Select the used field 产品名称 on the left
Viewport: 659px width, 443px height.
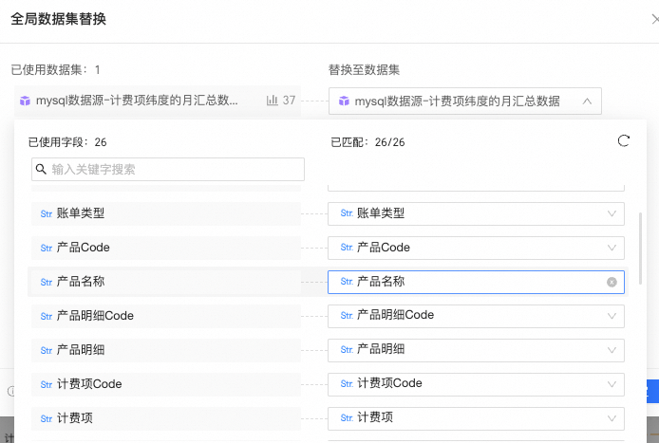(x=166, y=282)
